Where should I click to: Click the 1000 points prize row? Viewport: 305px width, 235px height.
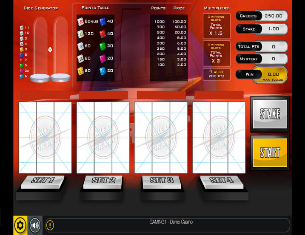[x=169, y=22]
